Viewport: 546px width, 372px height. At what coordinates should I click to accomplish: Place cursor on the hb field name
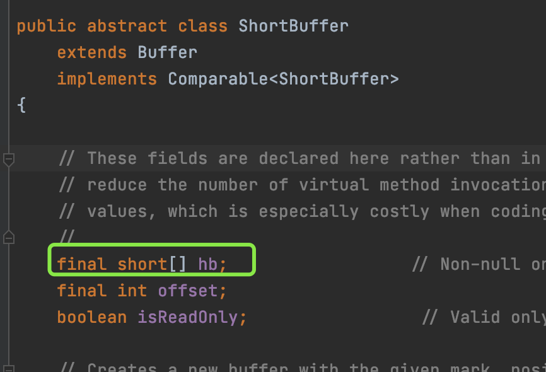pos(208,264)
